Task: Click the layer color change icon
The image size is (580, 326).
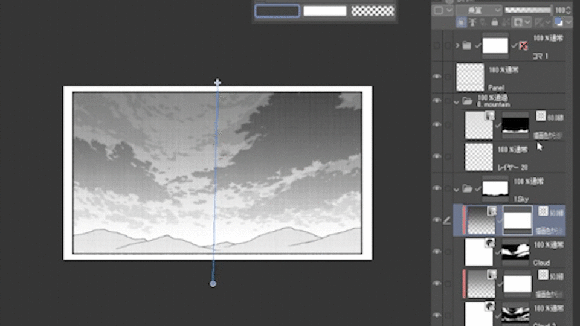Action: pyautogui.click(x=559, y=22)
